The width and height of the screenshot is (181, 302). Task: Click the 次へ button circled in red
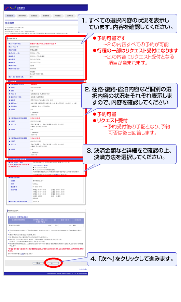(x=53, y=263)
